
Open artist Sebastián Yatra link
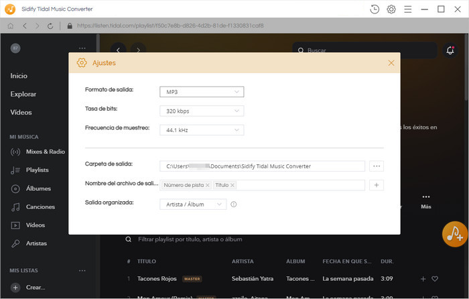pos(253,279)
